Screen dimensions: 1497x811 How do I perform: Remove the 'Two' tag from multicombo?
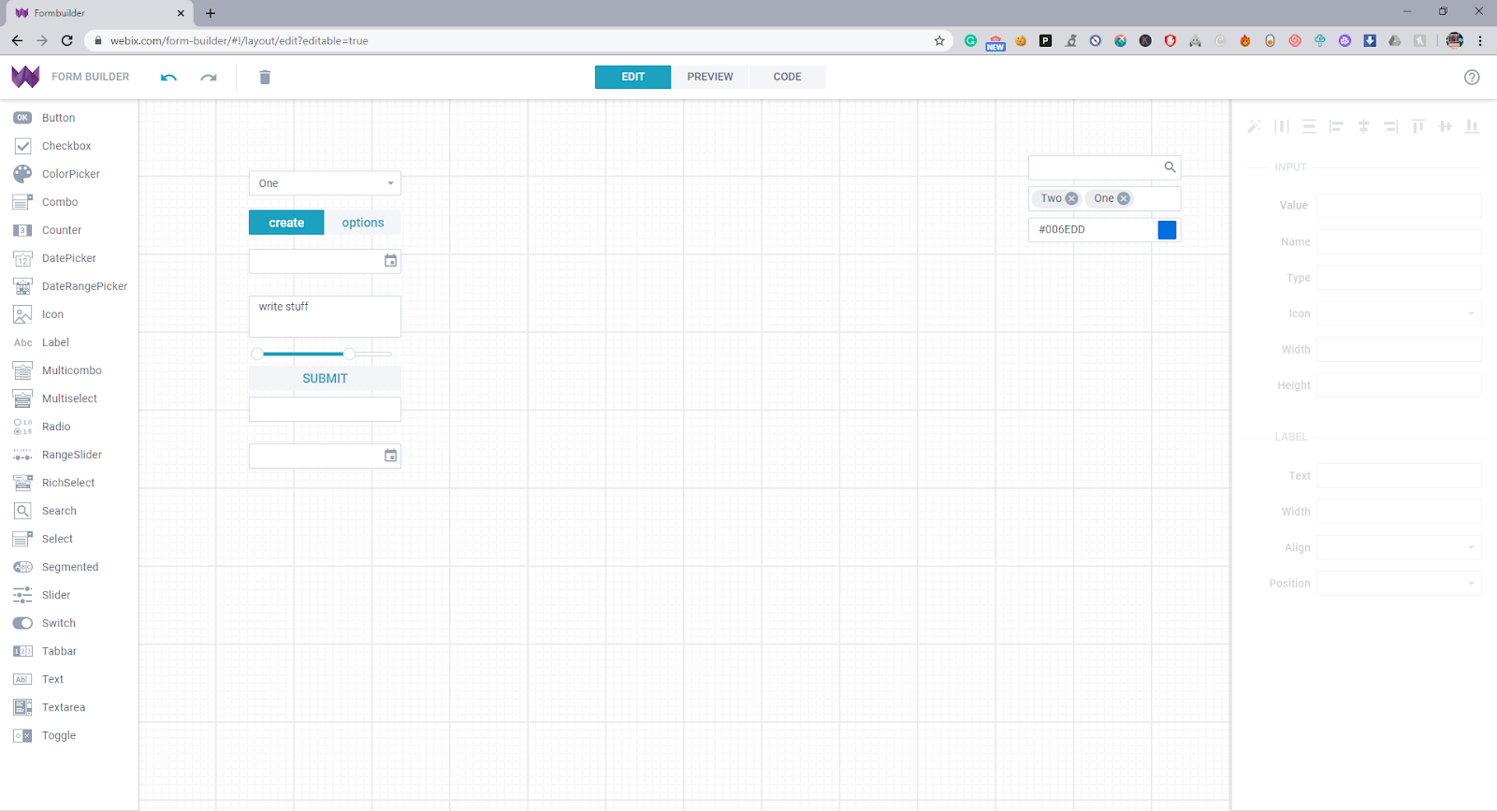1072,198
